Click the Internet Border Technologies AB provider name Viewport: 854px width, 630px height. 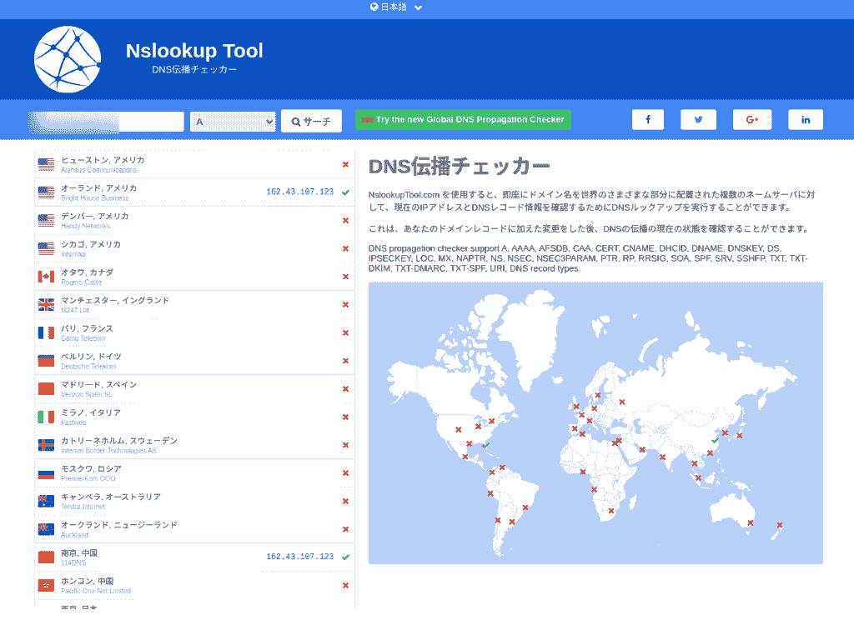pos(109,451)
